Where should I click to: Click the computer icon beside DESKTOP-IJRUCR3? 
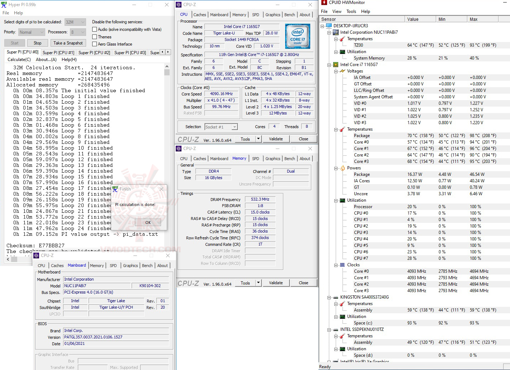click(329, 26)
